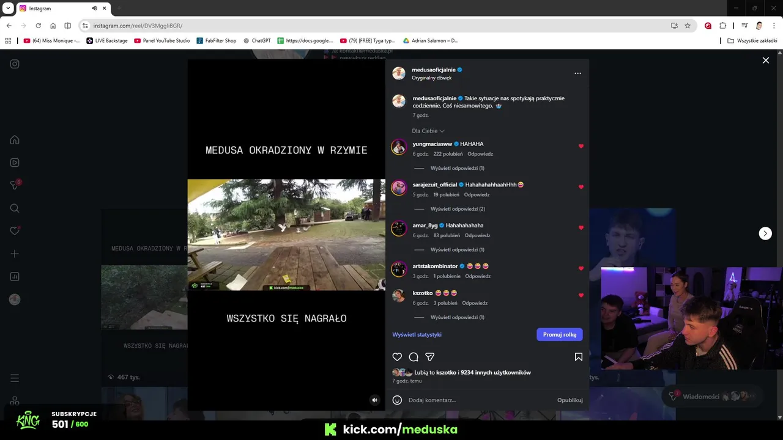Select the Instagram browser tab
The width and height of the screenshot is (783, 440).
click(x=64, y=9)
